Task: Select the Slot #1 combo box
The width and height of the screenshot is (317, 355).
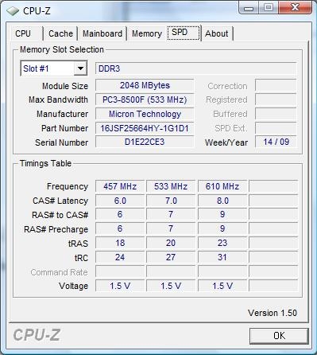Action: click(x=54, y=68)
